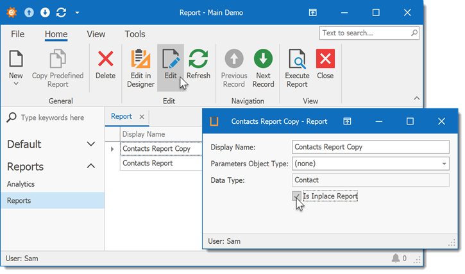Viewport: 465px width, 274px height.
Task: Focus the Type keywords here field
Action: coord(52,117)
